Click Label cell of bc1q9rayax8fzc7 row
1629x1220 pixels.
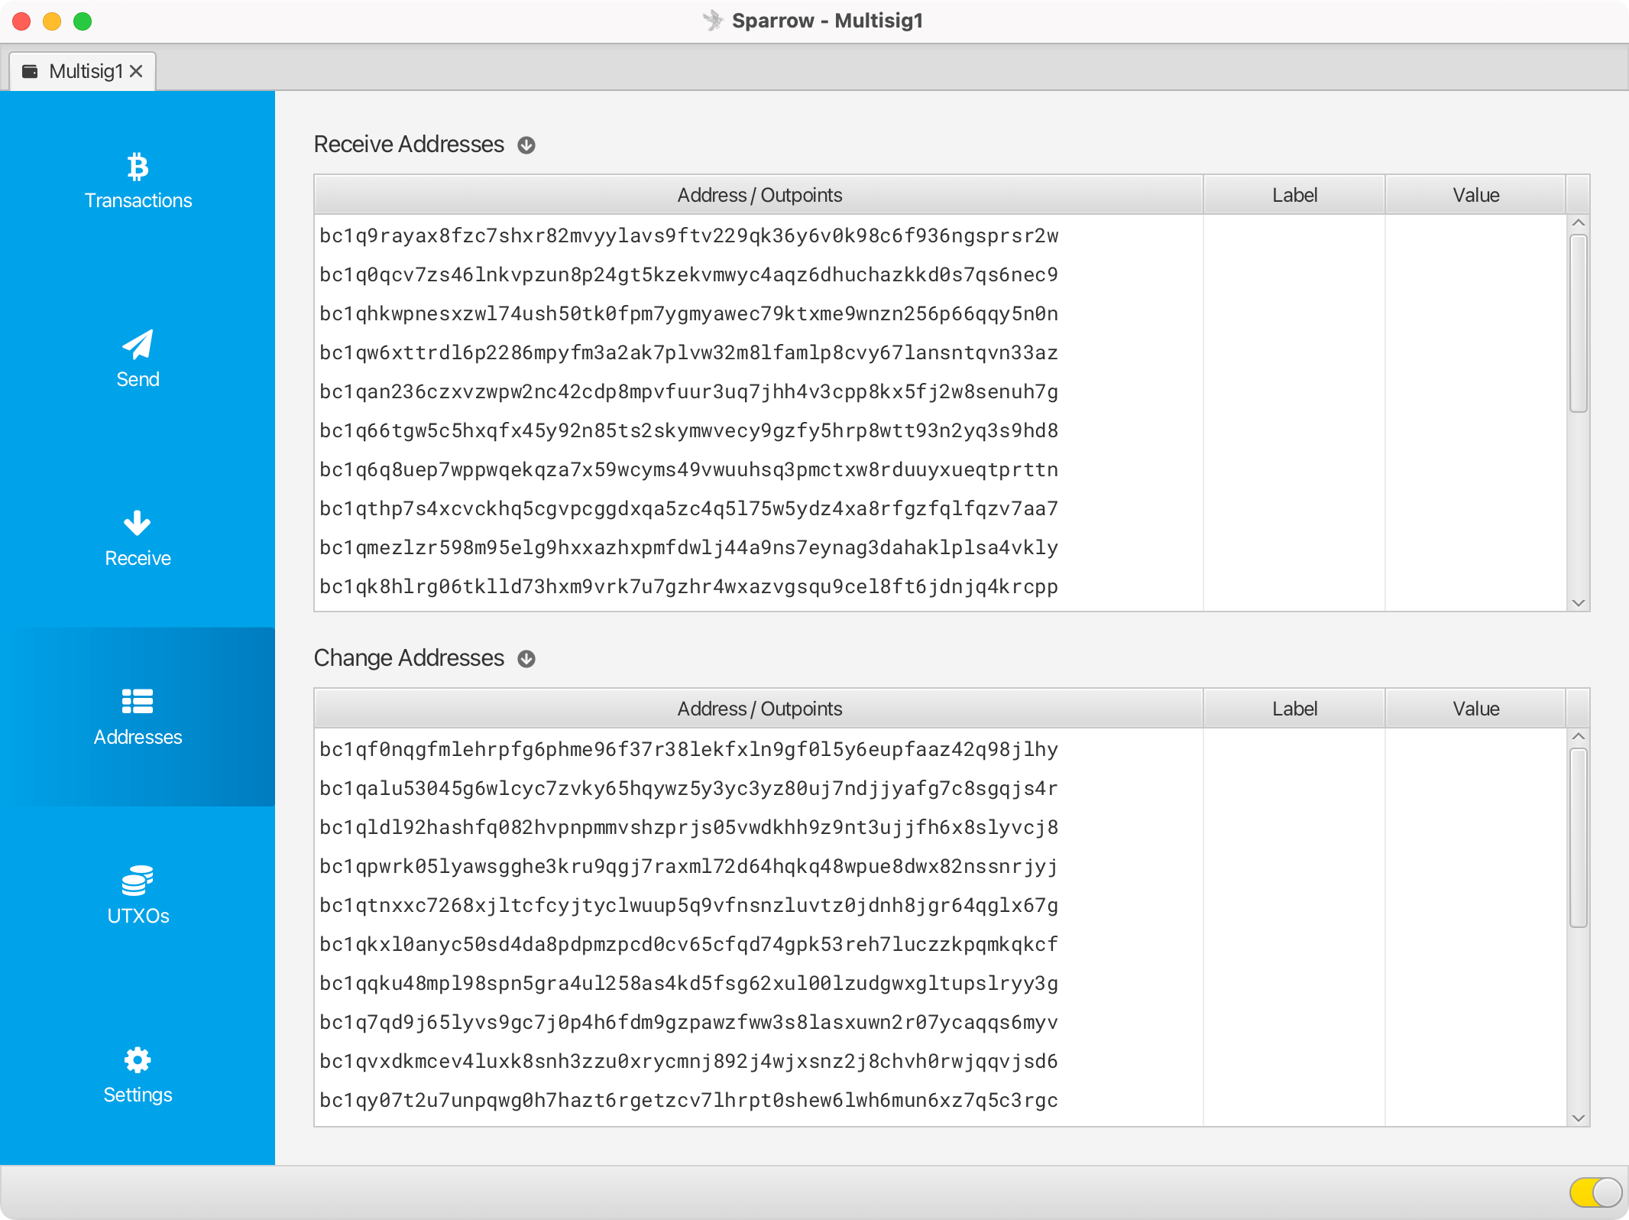click(x=1294, y=235)
